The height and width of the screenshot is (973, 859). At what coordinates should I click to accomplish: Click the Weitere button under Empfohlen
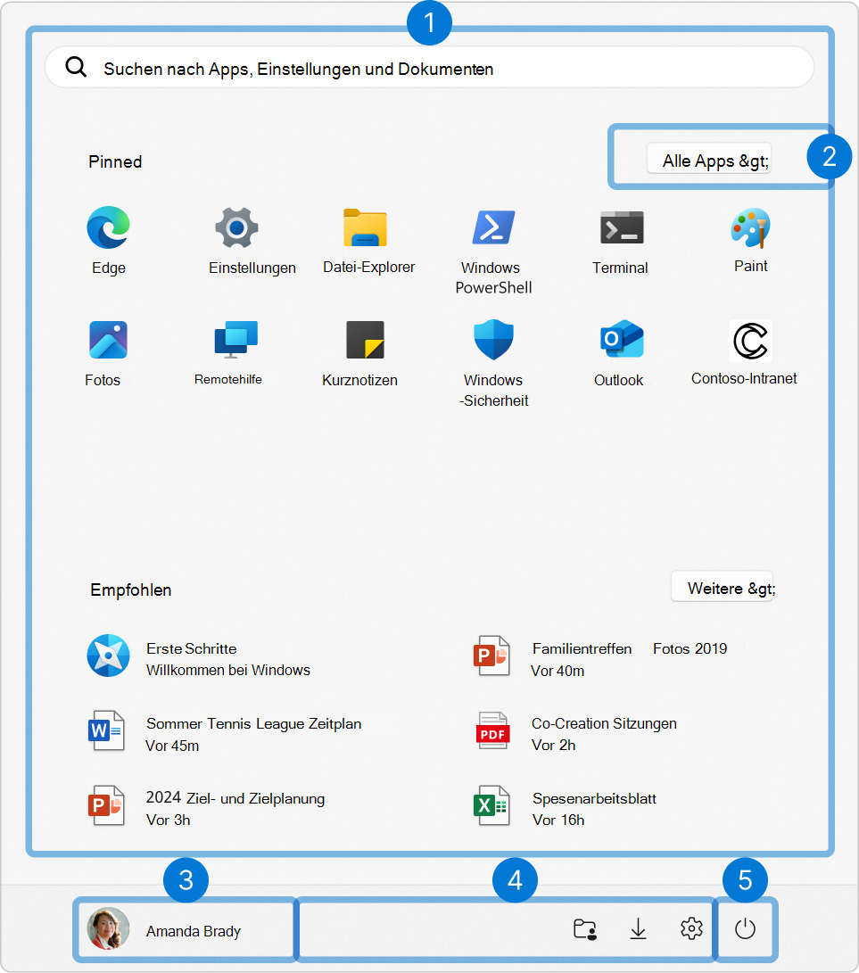click(723, 587)
